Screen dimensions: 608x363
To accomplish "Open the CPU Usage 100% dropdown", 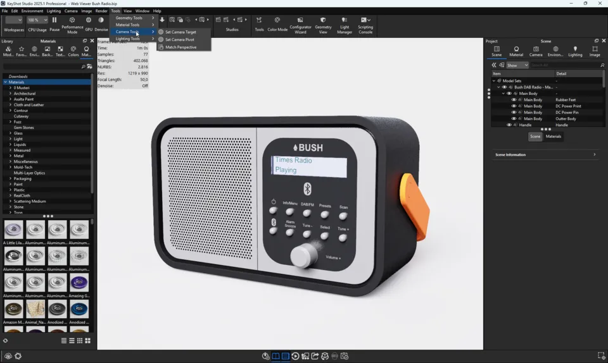I will tap(37, 20).
